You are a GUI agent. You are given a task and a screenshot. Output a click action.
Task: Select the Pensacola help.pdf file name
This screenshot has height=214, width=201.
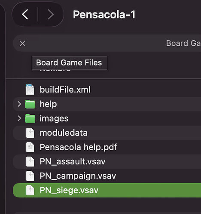78,147
